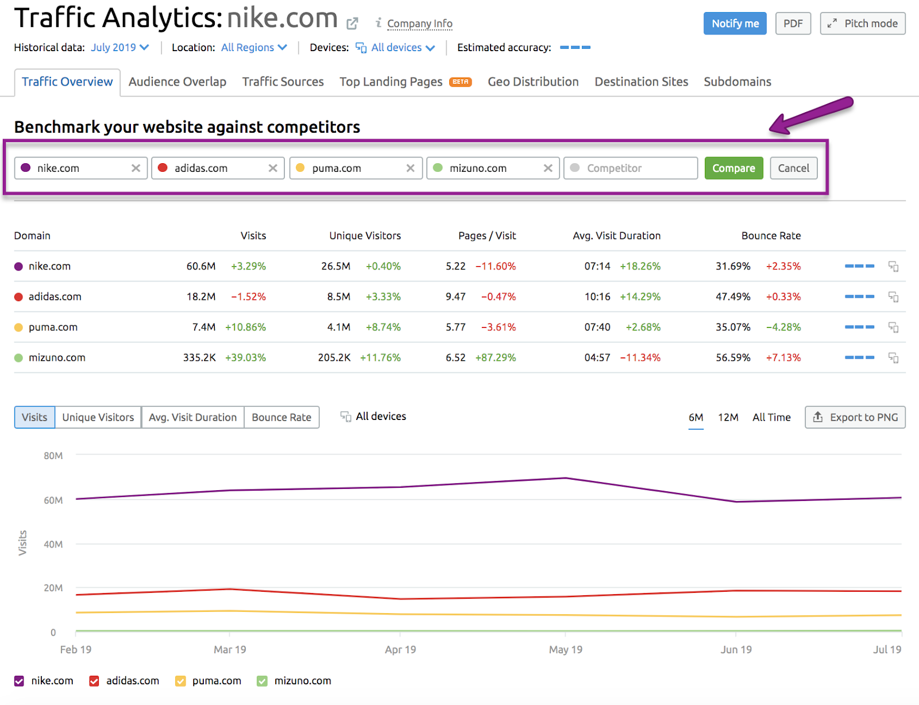
Task: Click accuracy indicator in adidas.com row
Action: [x=859, y=296]
